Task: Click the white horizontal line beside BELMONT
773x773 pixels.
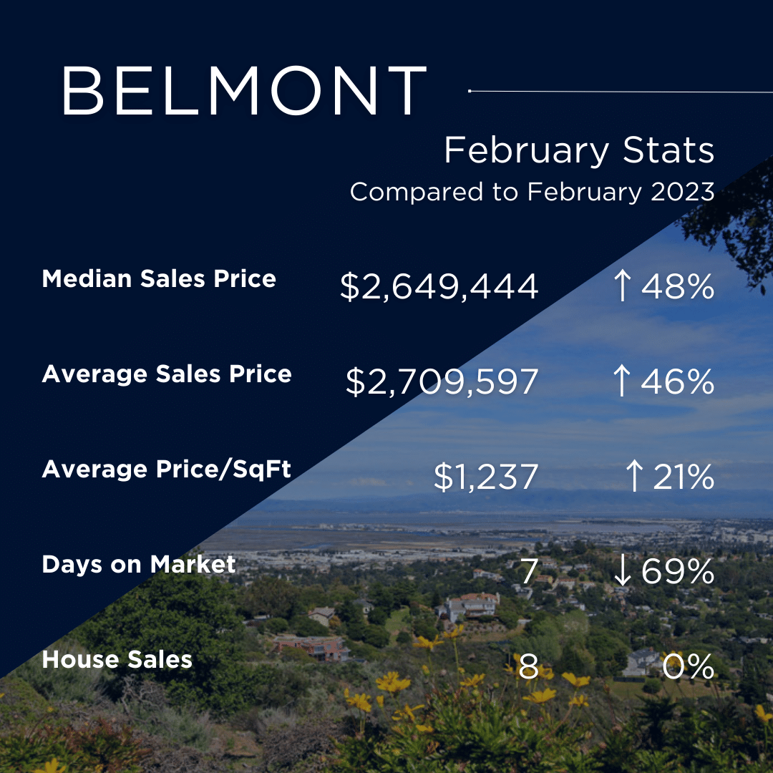Action: (x=621, y=91)
